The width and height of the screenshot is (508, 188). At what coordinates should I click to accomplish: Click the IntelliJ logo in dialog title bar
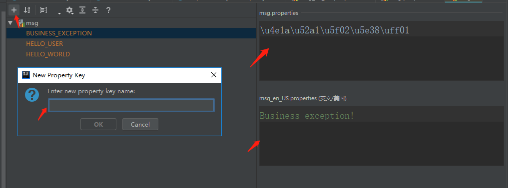pos(26,75)
